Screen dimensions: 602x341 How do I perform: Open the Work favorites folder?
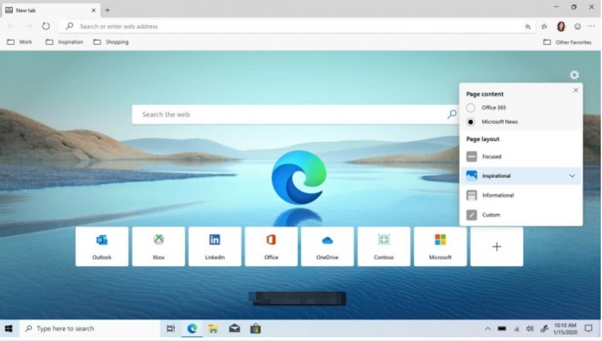point(20,42)
